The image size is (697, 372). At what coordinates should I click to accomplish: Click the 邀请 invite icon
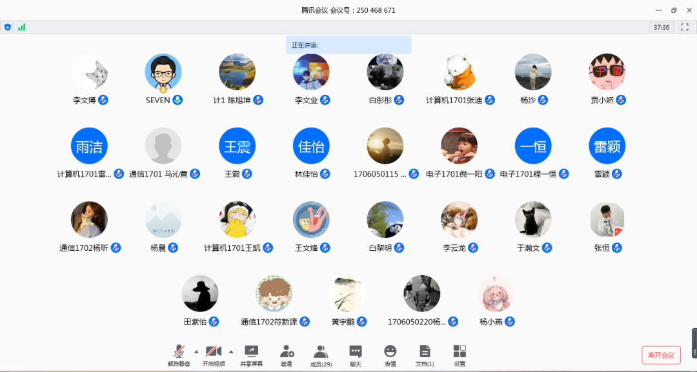point(287,355)
